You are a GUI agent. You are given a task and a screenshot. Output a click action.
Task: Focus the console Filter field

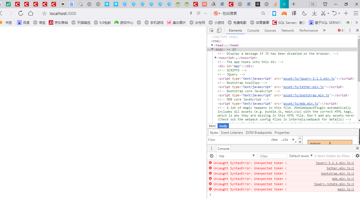tap(273, 156)
